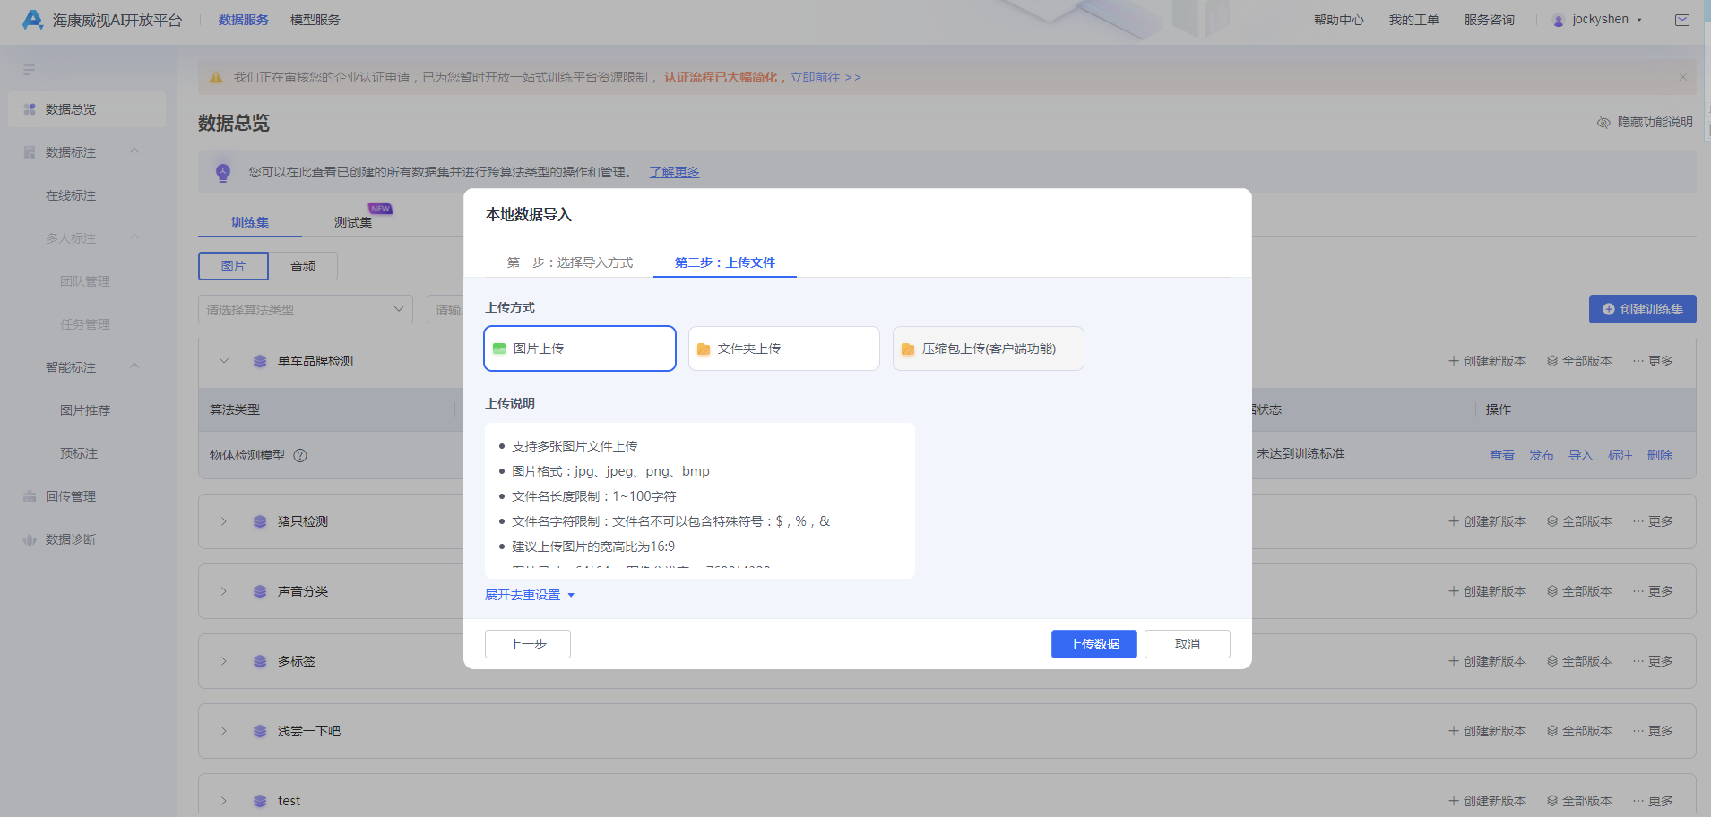Open the 模型服务 top menu
Screen dimensions: 1711x817
[x=315, y=20]
